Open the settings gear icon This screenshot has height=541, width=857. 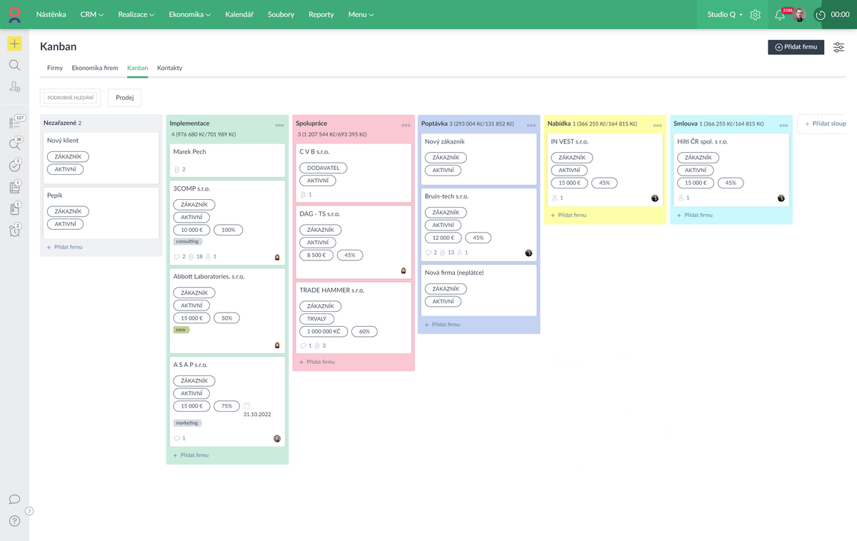tap(755, 15)
